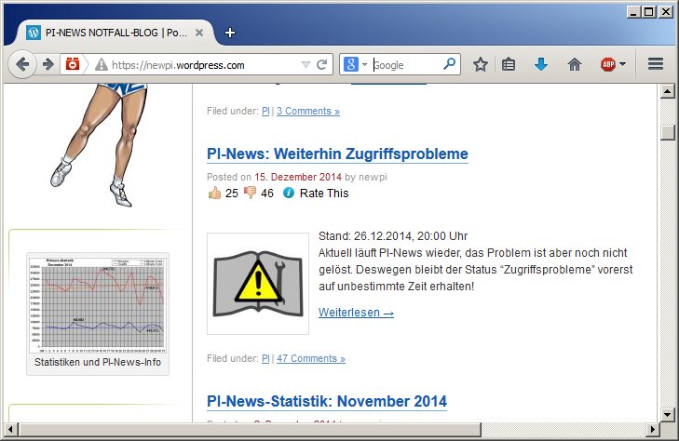This screenshot has height=441, width=679.
Task: Open PI category link beside 3 Comments
Action: (x=265, y=111)
